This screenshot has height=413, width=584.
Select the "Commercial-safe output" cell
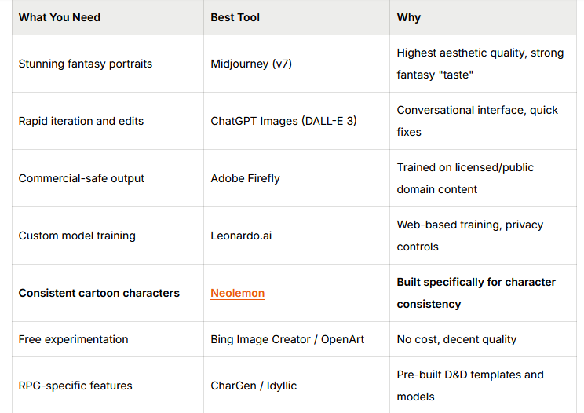coord(82,178)
